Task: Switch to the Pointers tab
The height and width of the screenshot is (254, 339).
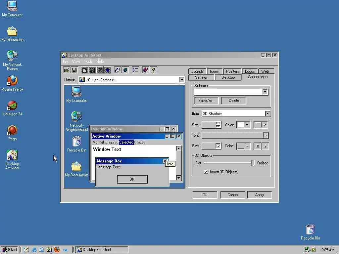Action: pos(232,71)
